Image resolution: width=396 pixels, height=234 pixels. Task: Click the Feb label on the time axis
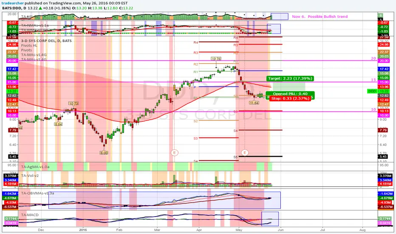click(x=119, y=230)
